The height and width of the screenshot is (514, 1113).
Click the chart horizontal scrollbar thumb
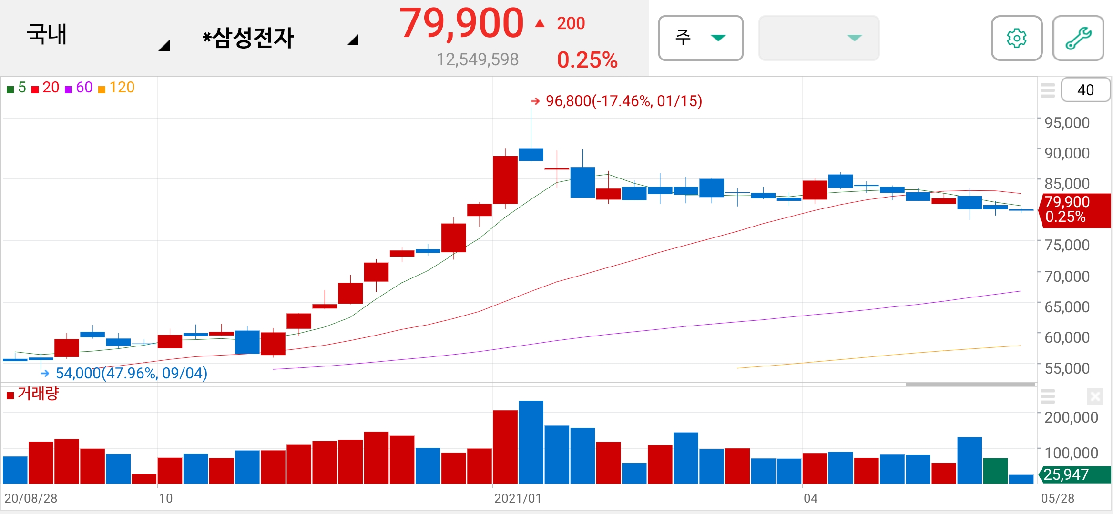(970, 384)
